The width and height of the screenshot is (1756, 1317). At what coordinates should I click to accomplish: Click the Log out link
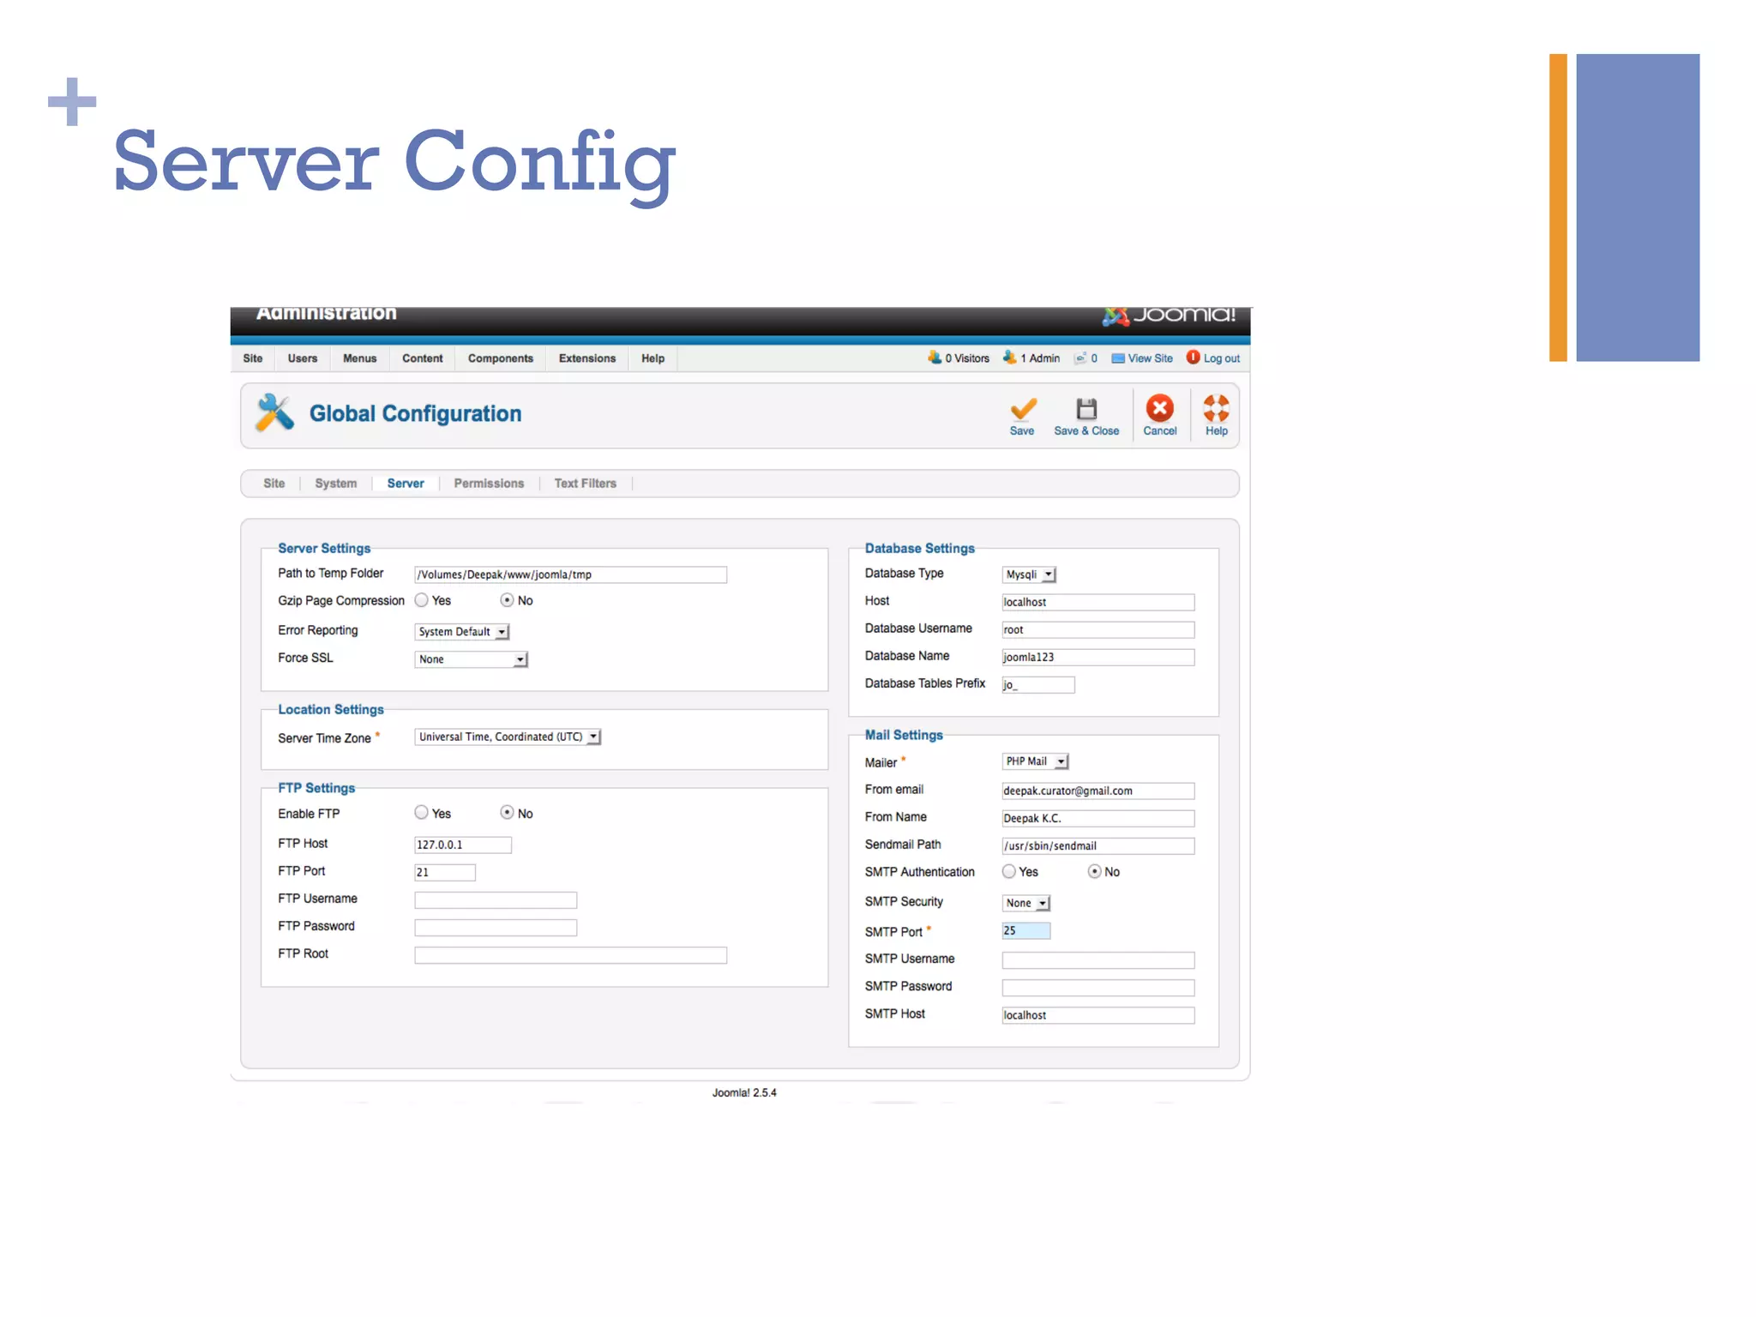point(1221,358)
